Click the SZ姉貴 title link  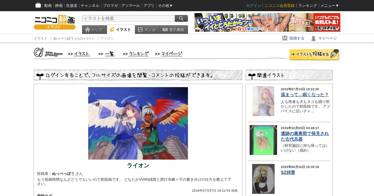pos(288,172)
